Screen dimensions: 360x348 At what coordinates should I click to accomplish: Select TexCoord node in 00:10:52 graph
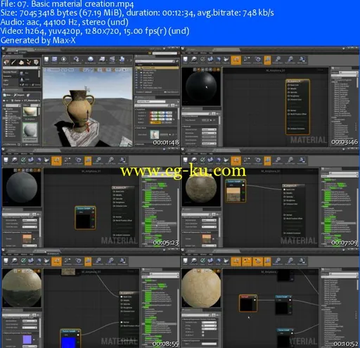[248, 304]
